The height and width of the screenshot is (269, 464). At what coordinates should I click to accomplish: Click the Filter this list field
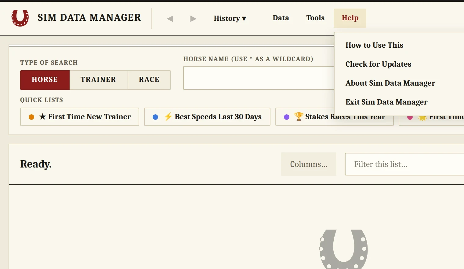click(x=404, y=164)
